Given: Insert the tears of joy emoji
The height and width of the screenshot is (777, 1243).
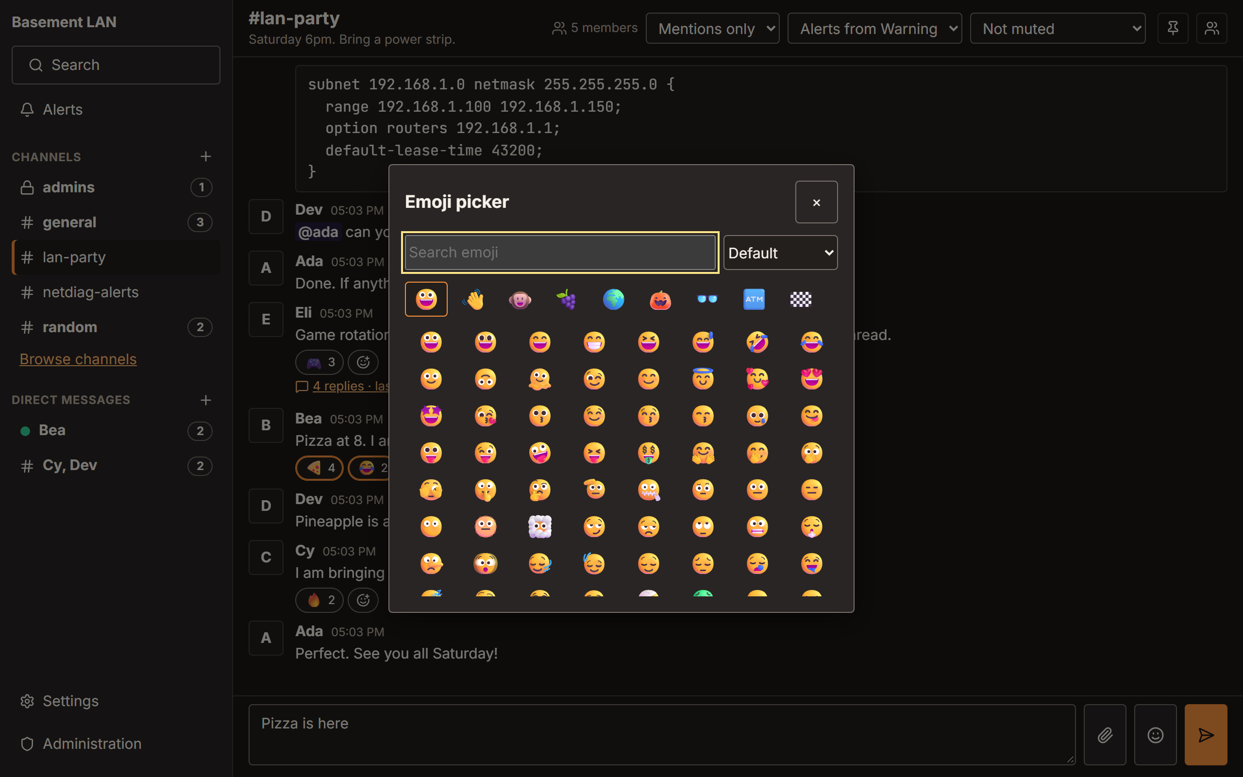Looking at the screenshot, I should pyautogui.click(x=811, y=342).
